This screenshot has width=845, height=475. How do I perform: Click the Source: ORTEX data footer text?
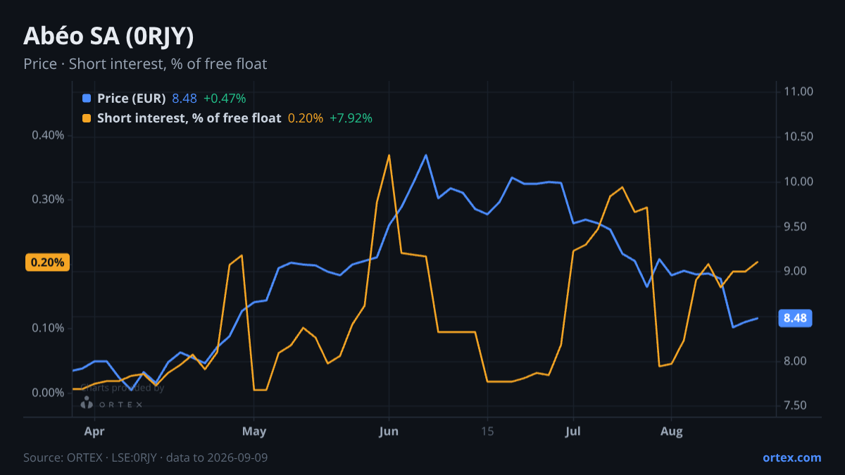(x=145, y=457)
